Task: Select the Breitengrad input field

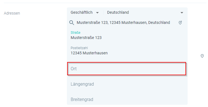Action: 127,100
